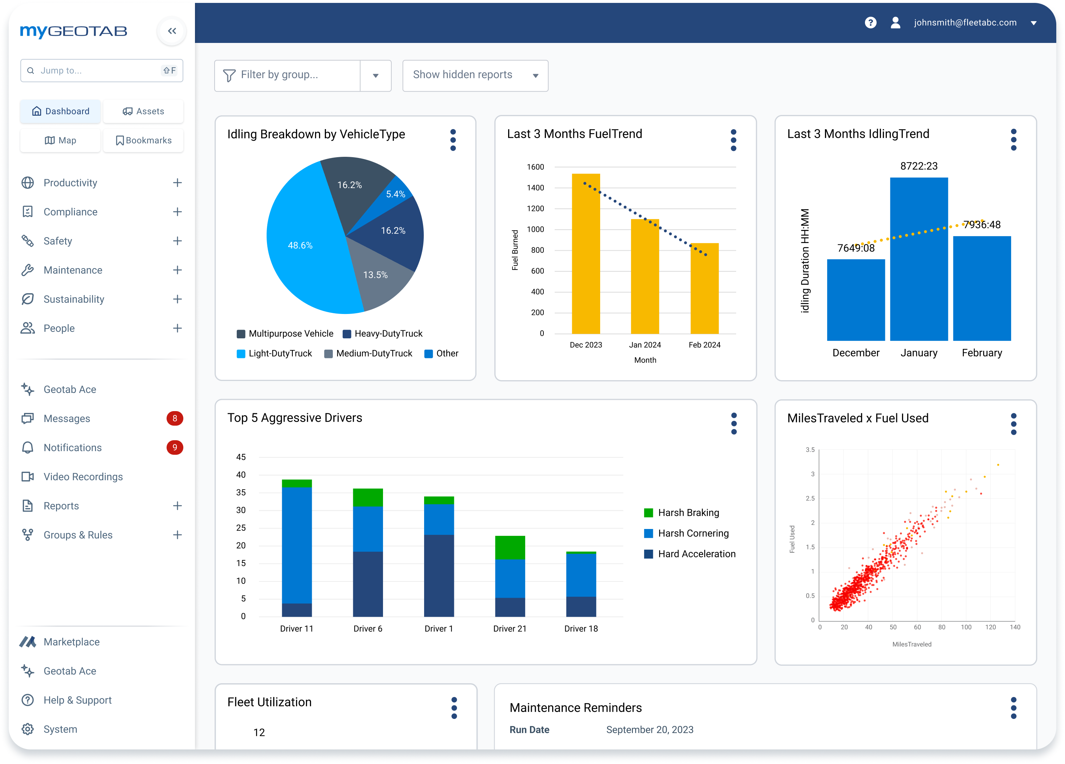Switch to the Assets tab
This screenshot has height=764, width=1065.
(x=143, y=111)
